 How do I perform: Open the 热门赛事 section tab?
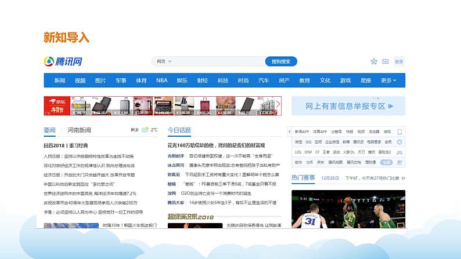point(303,178)
